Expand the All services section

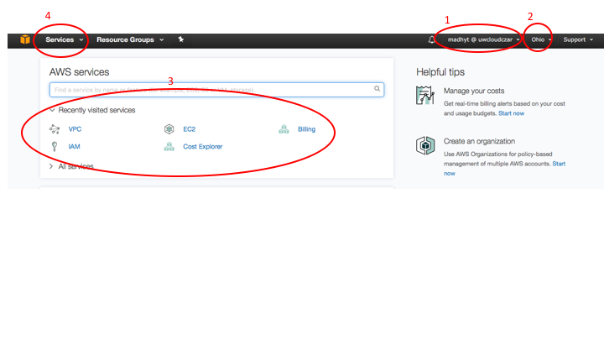point(71,166)
